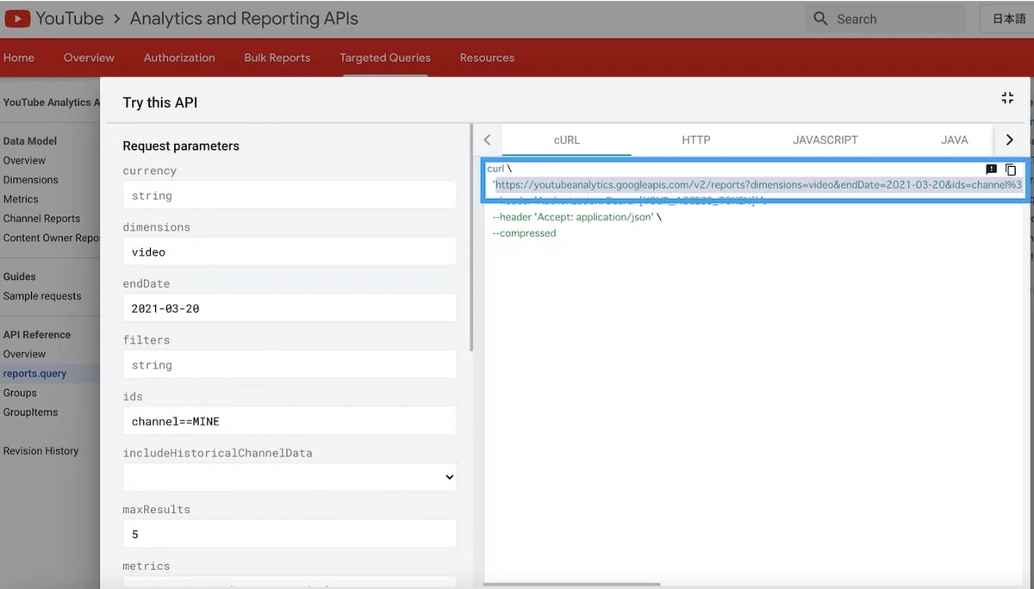The width and height of the screenshot is (1034, 589).
Task: Open the Overview navigation tab
Action: click(x=89, y=58)
